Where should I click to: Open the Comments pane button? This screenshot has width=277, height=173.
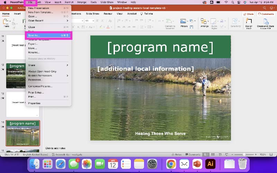(266, 14)
